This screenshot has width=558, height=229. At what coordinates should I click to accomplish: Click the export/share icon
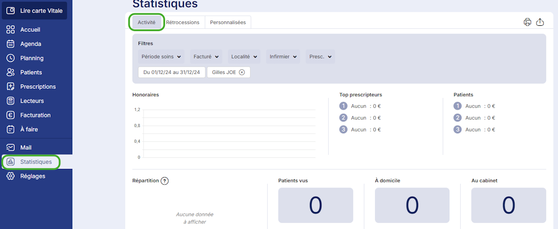click(x=540, y=22)
